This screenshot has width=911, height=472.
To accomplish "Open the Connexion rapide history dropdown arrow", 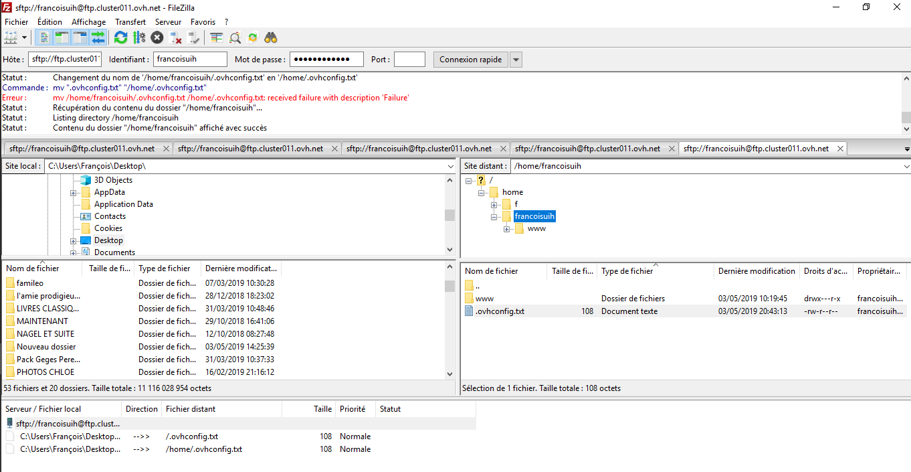I will 516,60.
